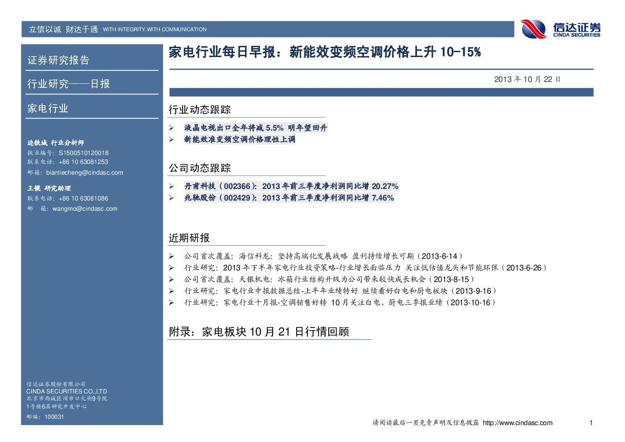The width and height of the screenshot is (625, 442).
Task: Click assistant name 王馍 研究助理
Action: pyautogui.click(x=49, y=188)
